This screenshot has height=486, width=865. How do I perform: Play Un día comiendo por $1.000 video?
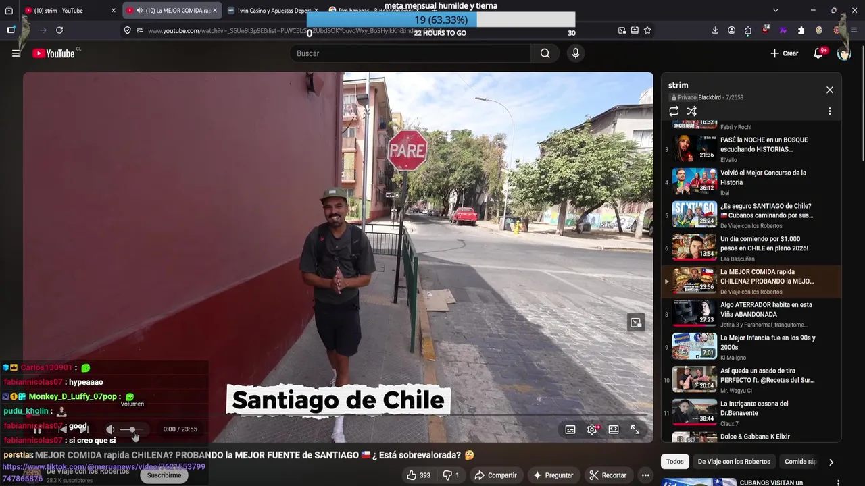(751, 248)
